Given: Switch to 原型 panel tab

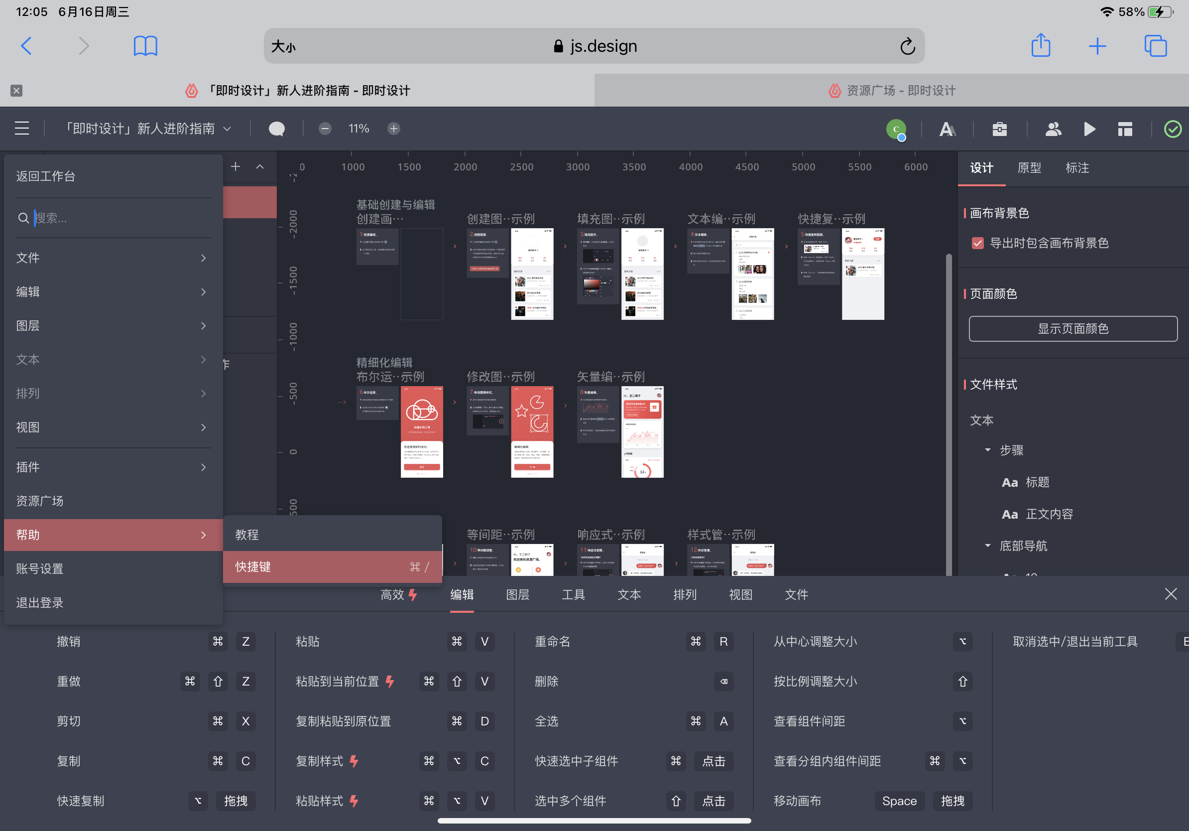Looking at the screenshot, I should point(1029,168).
